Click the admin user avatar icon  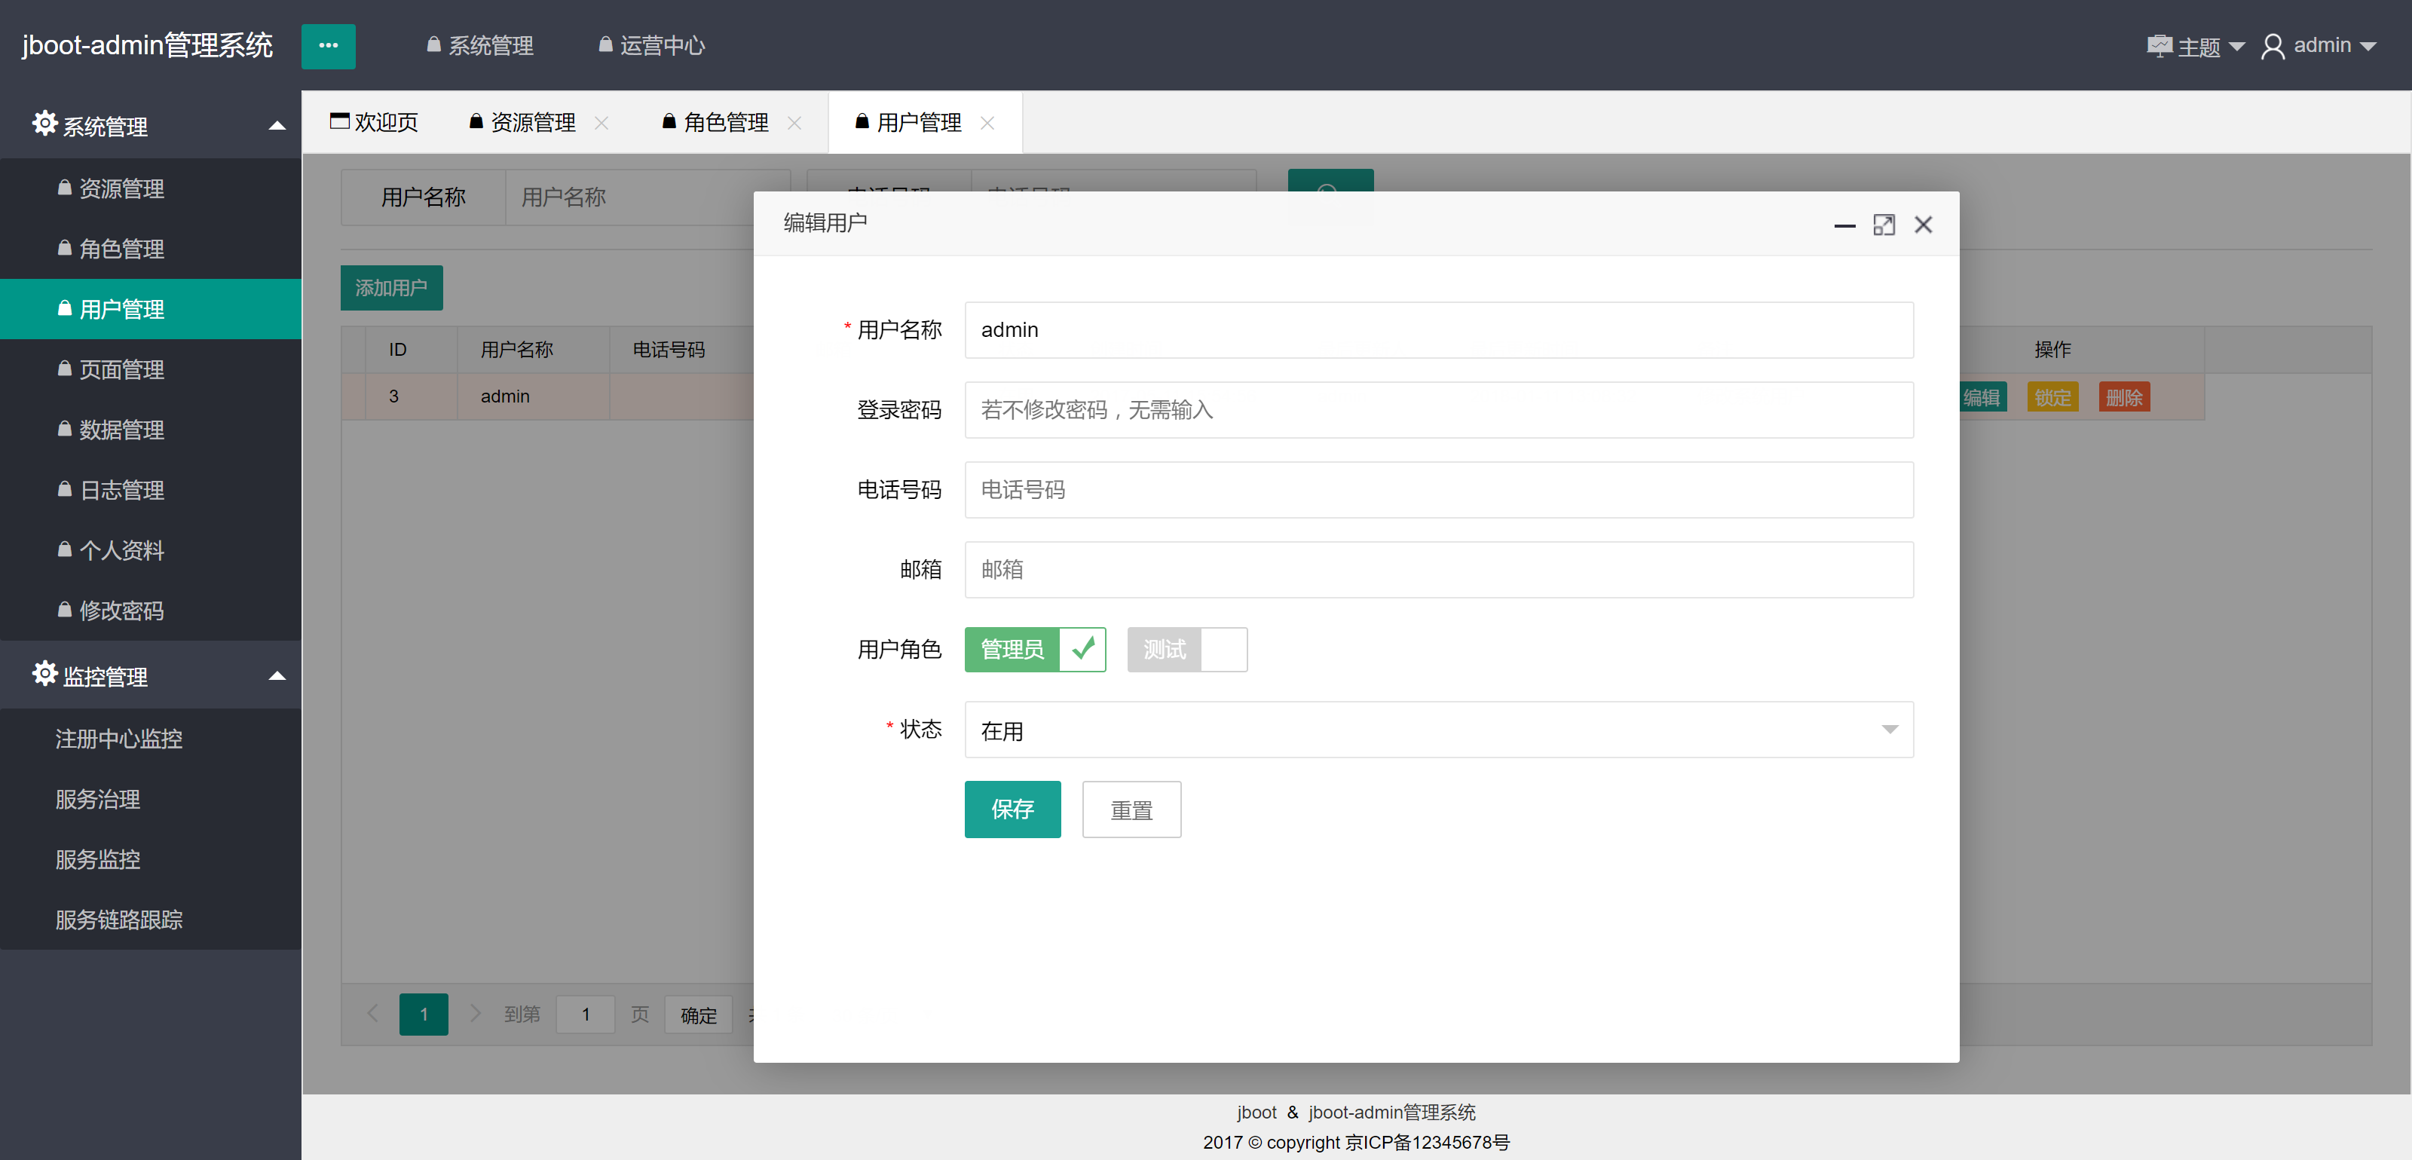coord(2272,46)
